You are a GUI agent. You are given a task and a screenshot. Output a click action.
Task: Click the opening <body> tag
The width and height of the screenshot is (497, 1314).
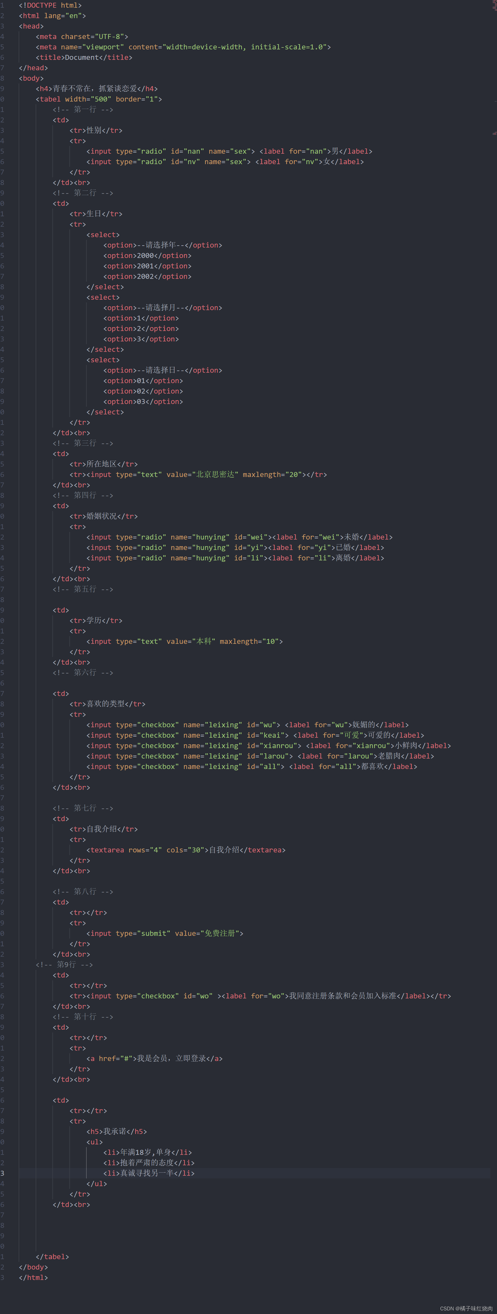point(31,78)
